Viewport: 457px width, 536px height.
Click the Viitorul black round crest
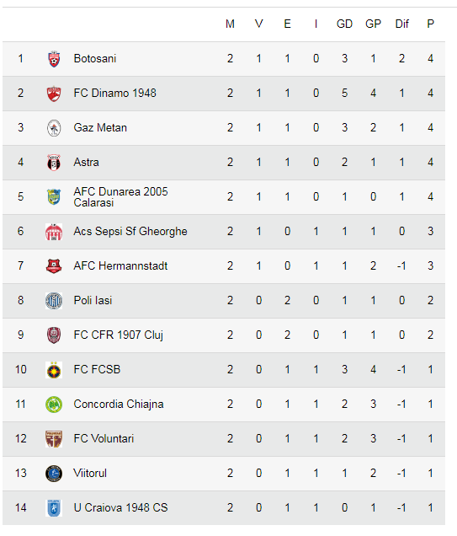coord(54,473)
